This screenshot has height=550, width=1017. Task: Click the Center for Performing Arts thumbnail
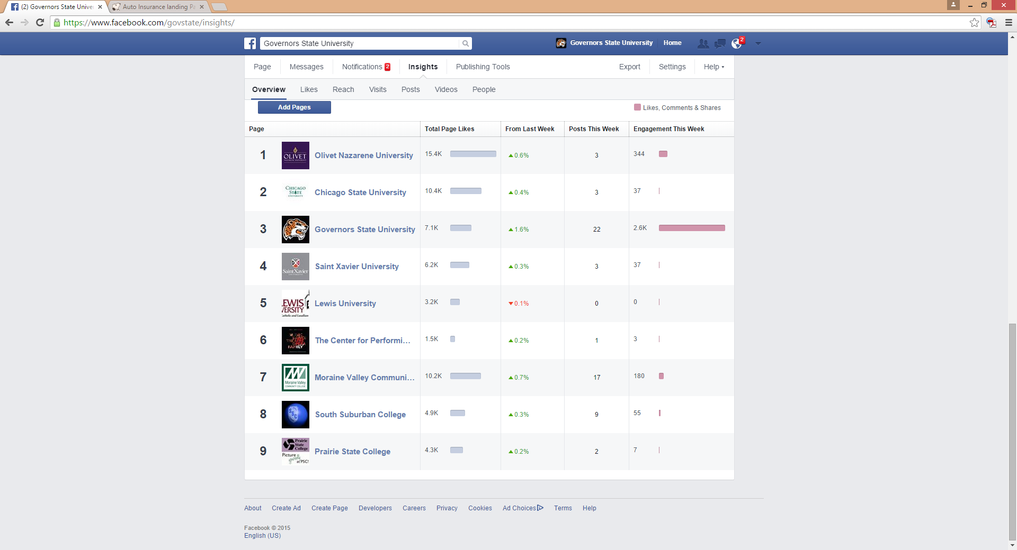296,341
